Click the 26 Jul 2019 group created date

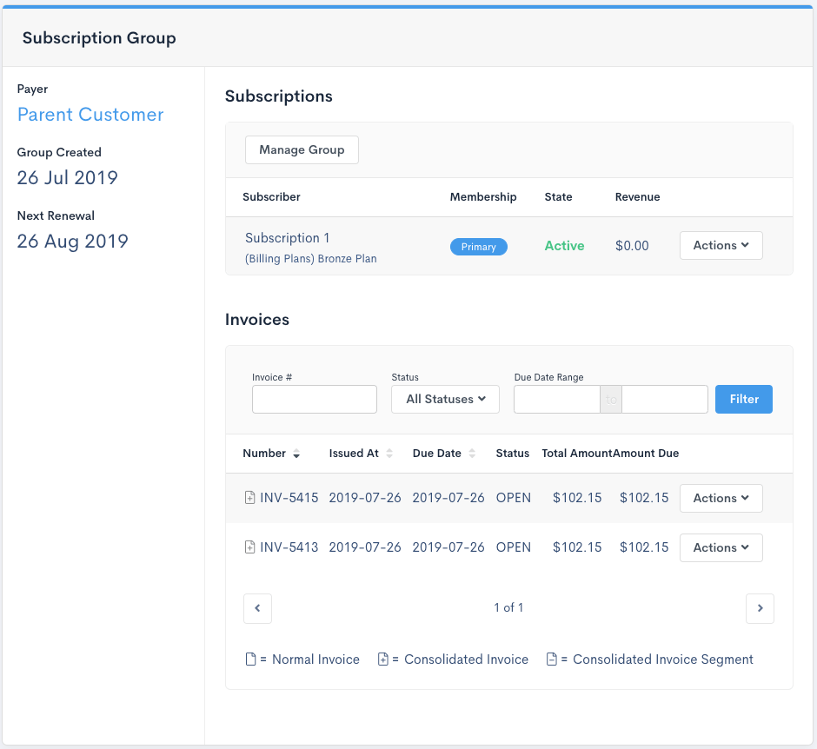coord(67,177)
